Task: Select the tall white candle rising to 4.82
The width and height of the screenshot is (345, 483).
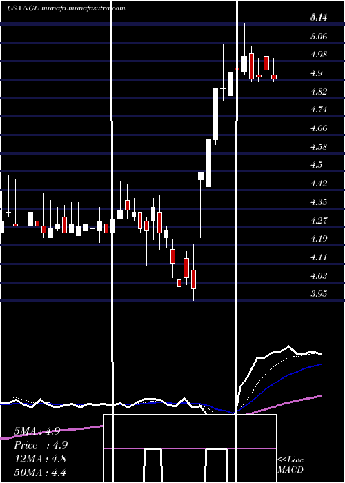Action: pyautogui.click(x=215, y=115)
